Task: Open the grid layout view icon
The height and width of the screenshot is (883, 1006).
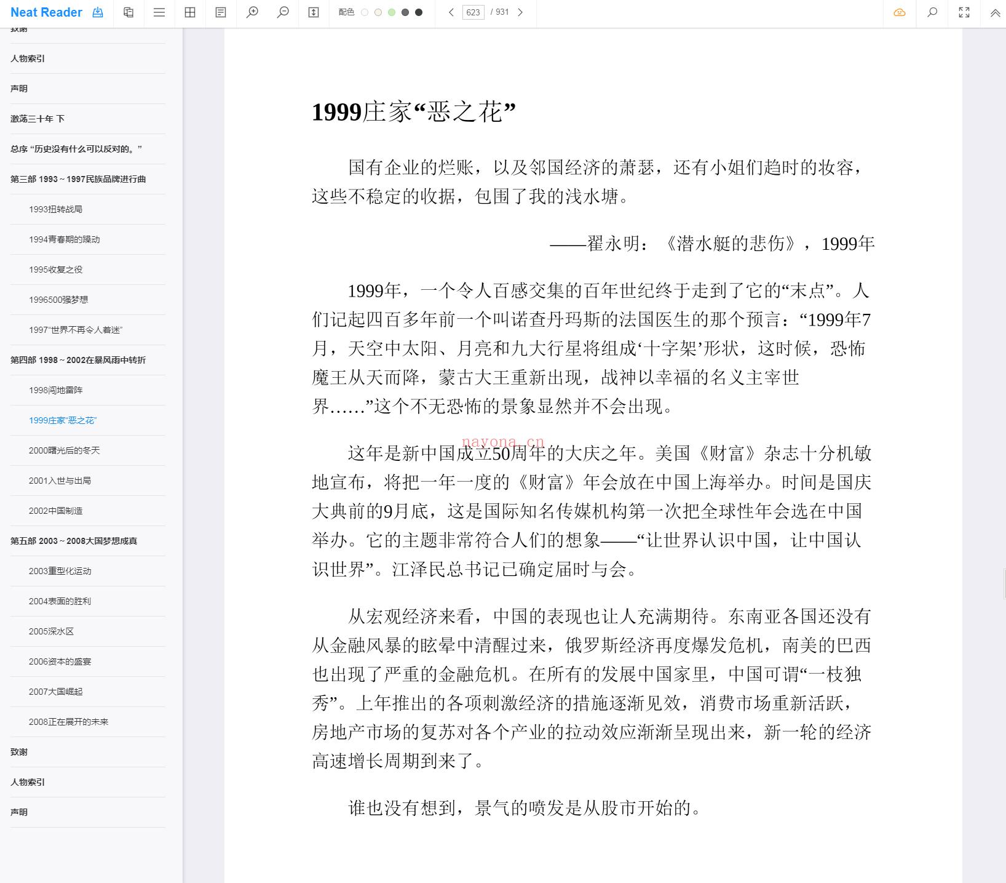Action: (190, 12)
